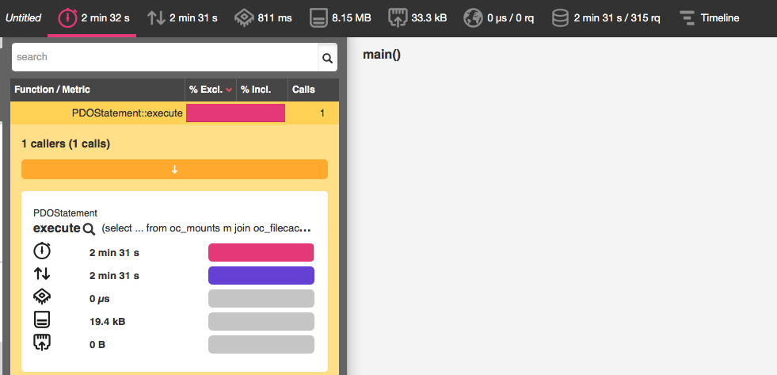This screenshot has height=375, width=777.
Task: Sort by the % Excl. column
Action: tap(211, 90)
